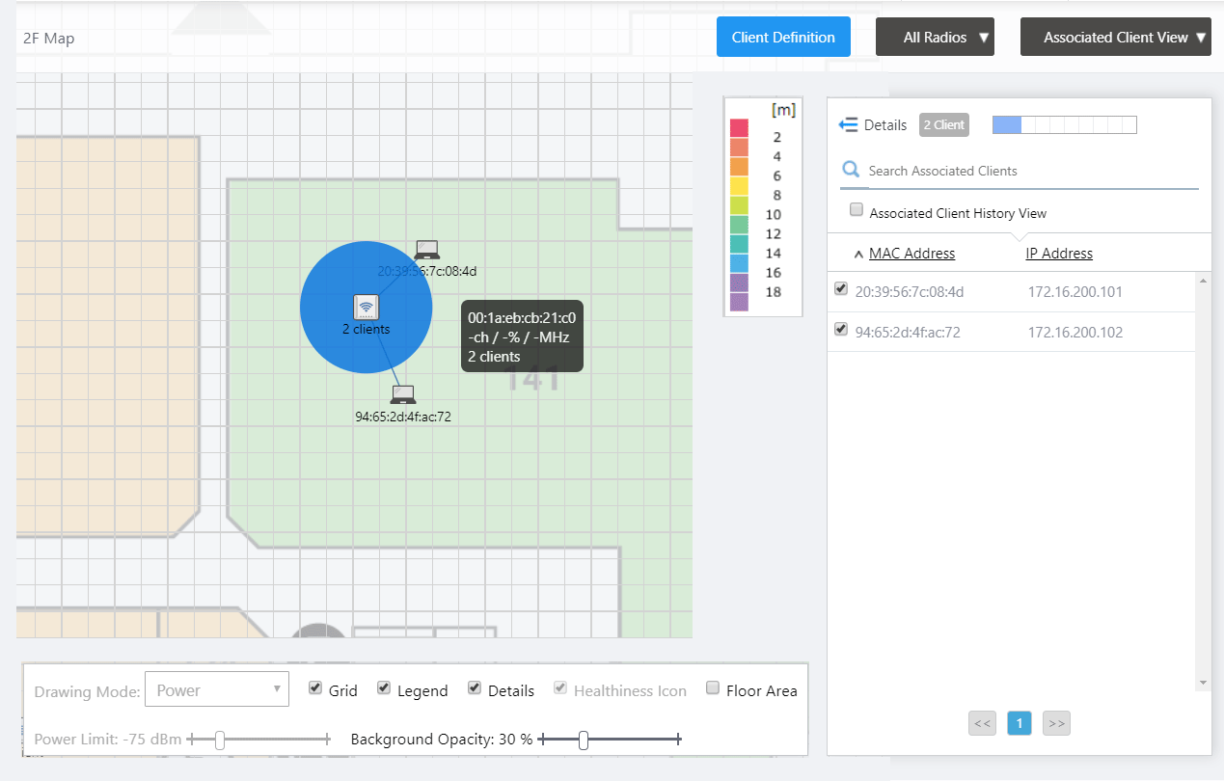Click the Healthiness Icon checkbox

559,687
